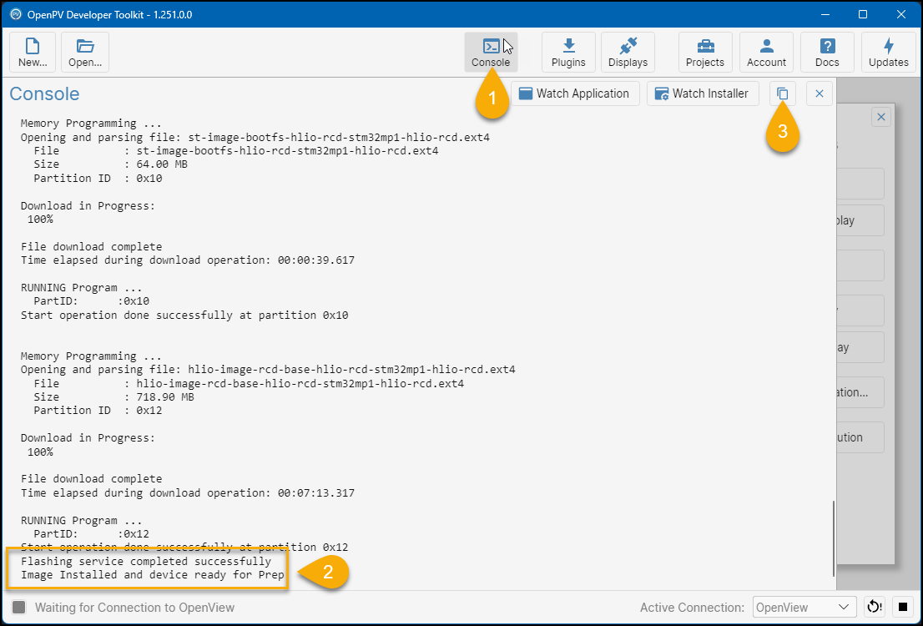Click the "PartID: :0x10" line
Image resolution: width=923 pixels, height=626 pixels.
pos(91,301)
